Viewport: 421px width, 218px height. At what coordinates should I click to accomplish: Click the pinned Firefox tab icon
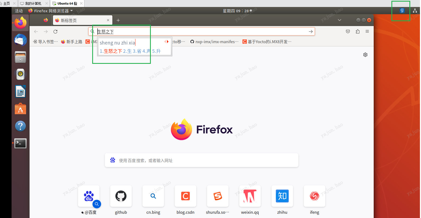click(46, 20)
